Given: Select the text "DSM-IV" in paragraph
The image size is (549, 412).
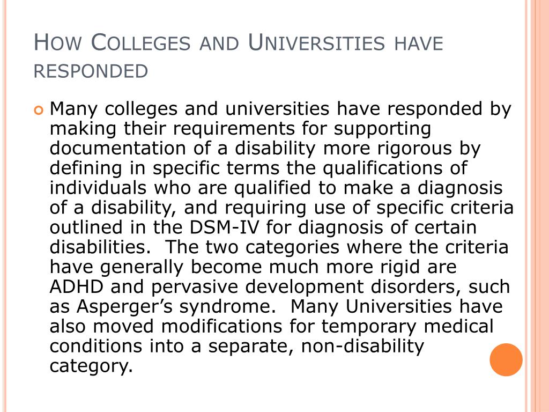Looking at the screenshot, I should tap(225, 227).
